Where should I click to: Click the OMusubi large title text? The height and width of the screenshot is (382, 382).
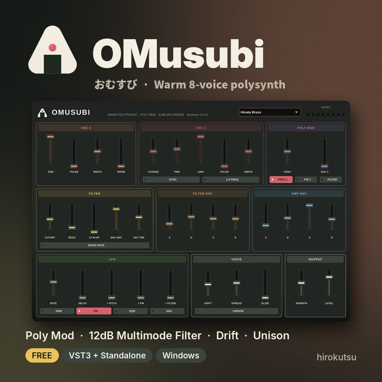click(178, 54)
